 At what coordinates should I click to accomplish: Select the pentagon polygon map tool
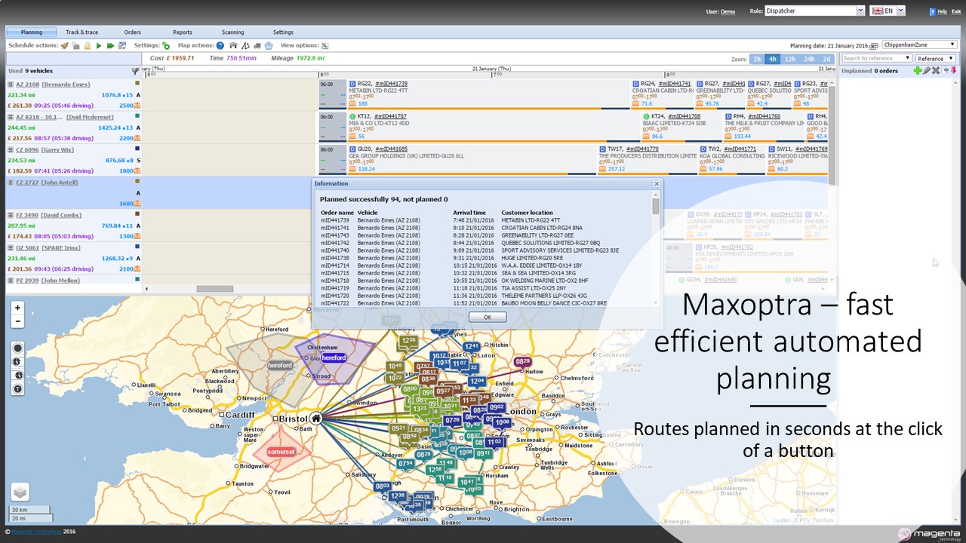pos(269,44)
